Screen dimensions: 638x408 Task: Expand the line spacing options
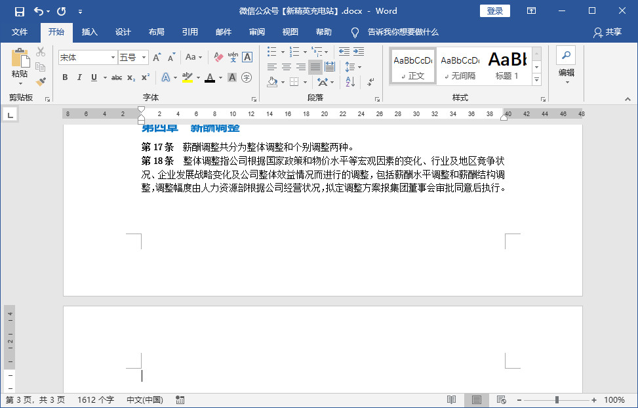[360, 67]
